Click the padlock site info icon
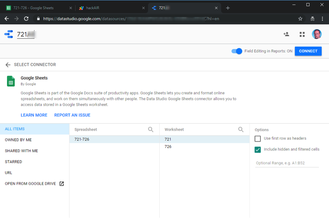329x218 pixels. tap(38, 19)
